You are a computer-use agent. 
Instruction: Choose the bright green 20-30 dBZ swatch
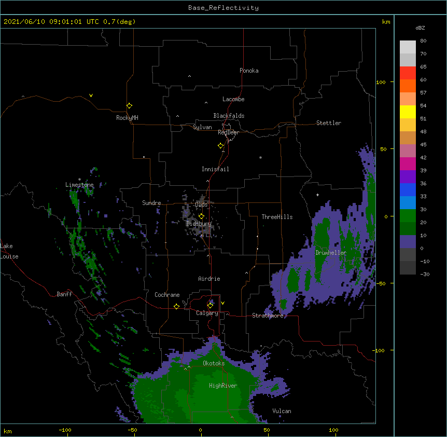point(408,216)
